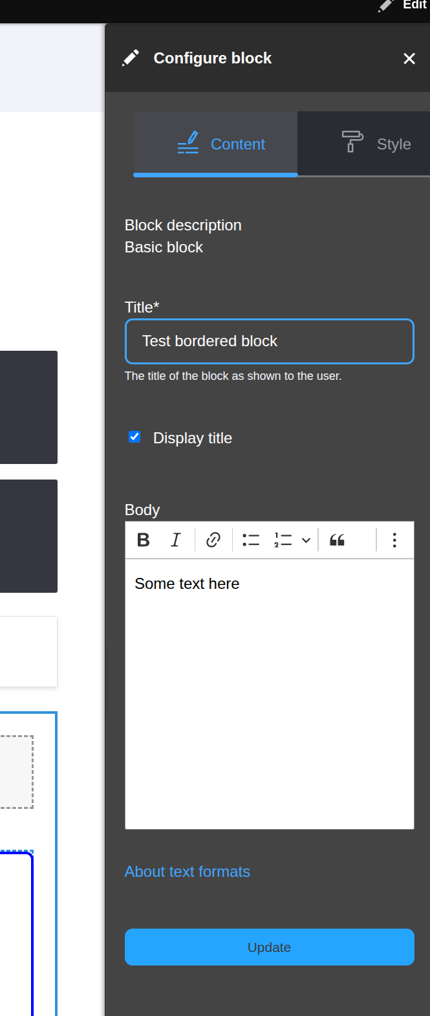Open the About text formats link
This screenshot has width=430, height=1016.
point(187,872)
